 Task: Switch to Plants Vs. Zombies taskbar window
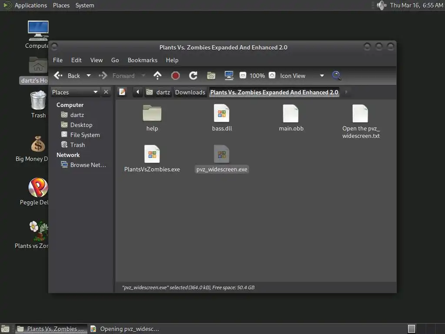[51, 329]
